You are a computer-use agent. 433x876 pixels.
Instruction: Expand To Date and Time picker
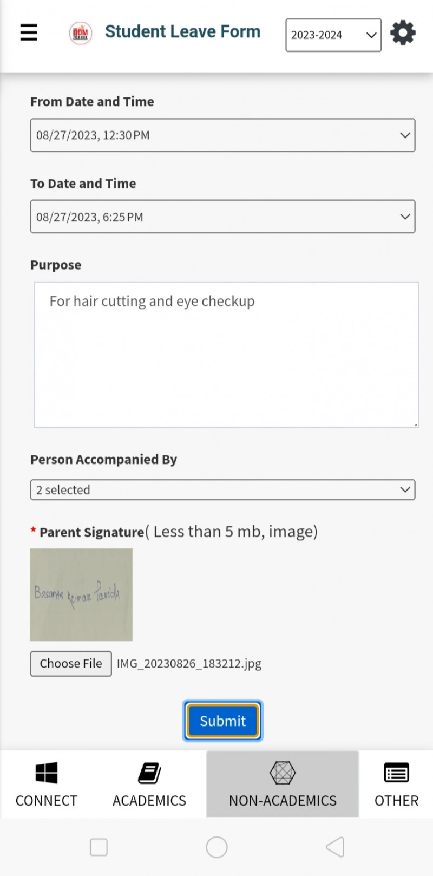pos(222,217)
